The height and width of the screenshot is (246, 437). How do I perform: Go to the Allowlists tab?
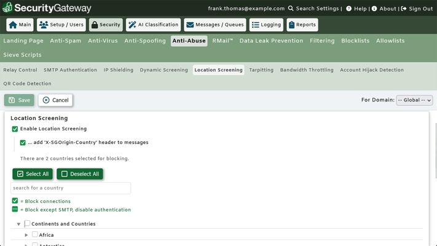(x=390, y=41)
